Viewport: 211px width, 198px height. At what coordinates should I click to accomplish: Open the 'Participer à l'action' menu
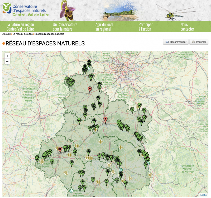[x=146, y=27]
